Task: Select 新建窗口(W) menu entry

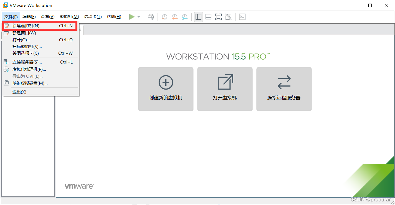Action: click(x=40, y=33)
